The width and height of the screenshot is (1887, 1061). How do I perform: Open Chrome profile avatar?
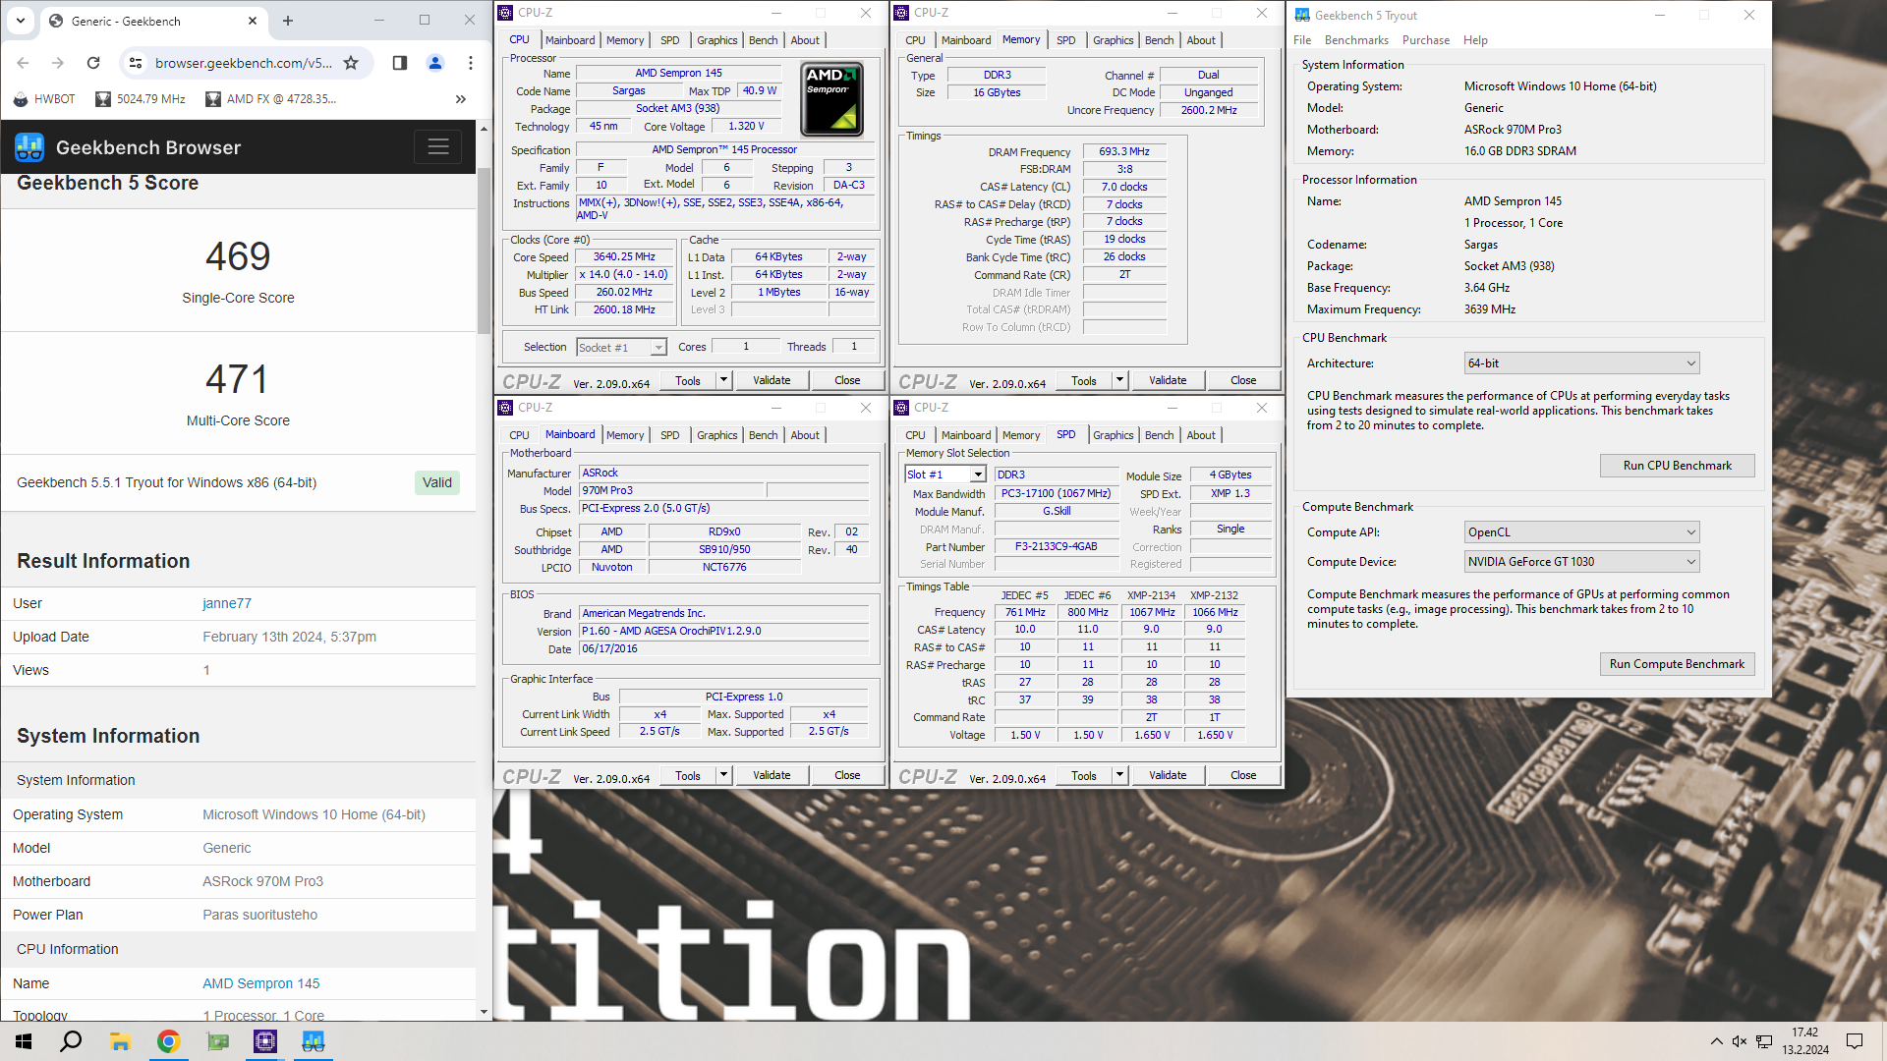tap(435, 63)
